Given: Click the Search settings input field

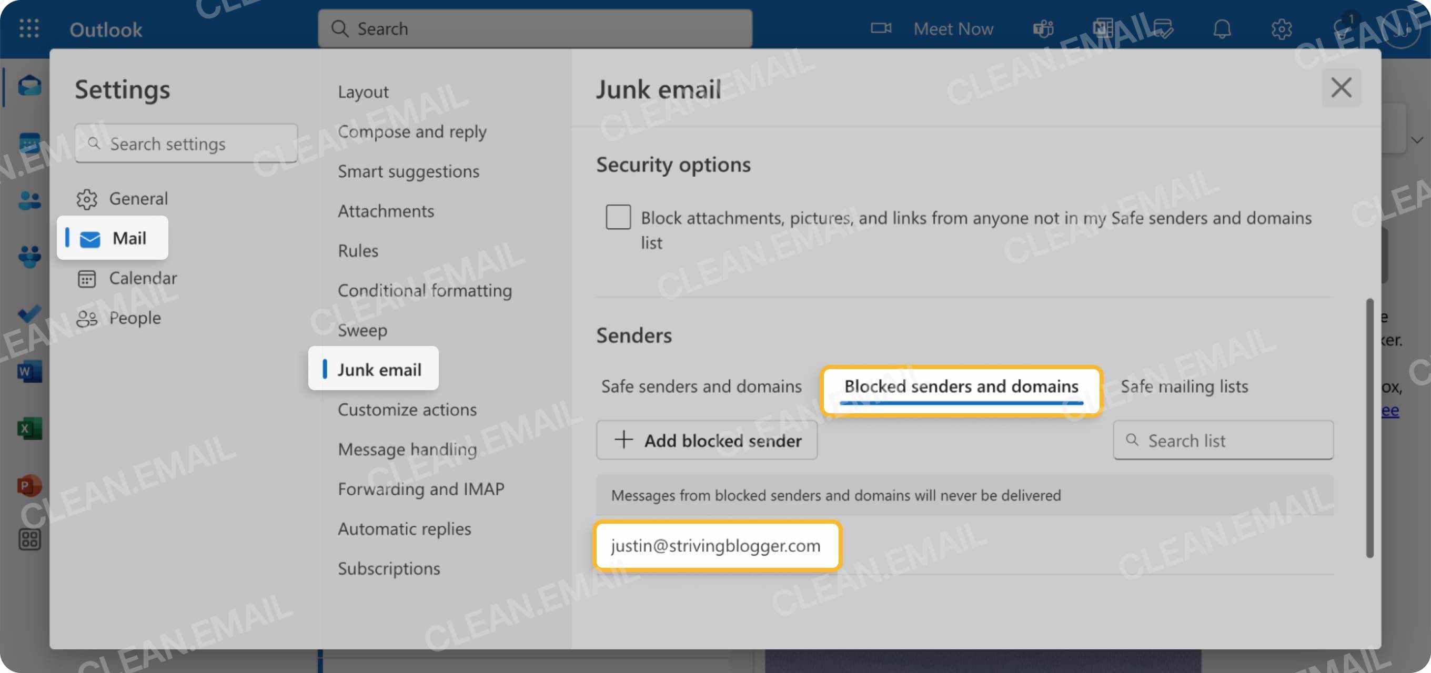Looking at the screenshot, I should coord(186,143).
